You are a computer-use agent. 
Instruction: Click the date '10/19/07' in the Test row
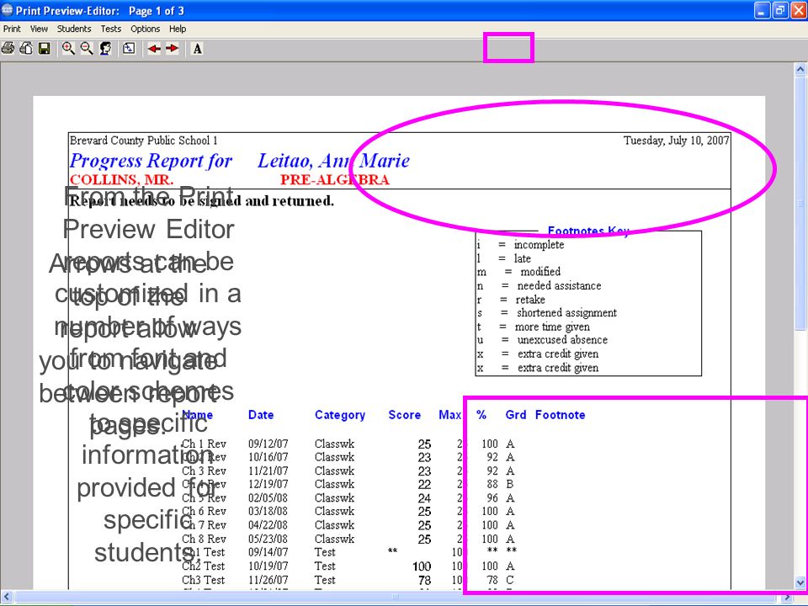point(268,566)
